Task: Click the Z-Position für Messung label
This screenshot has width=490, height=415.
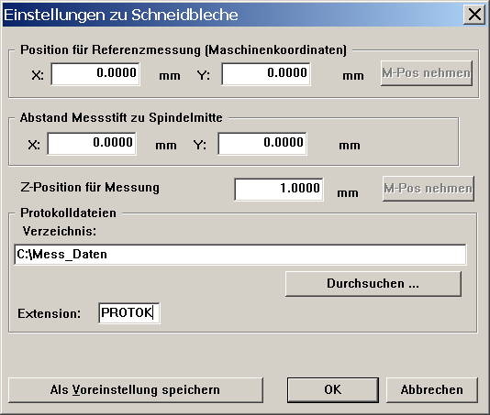Action: coord(90,188)
